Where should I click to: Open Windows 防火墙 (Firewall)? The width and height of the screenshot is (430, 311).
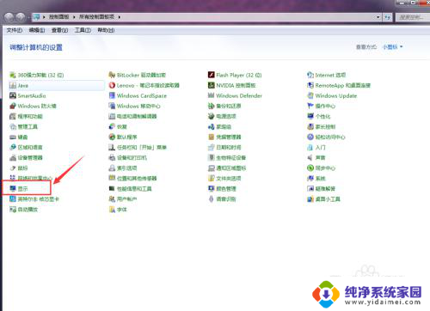coord(33,106)
